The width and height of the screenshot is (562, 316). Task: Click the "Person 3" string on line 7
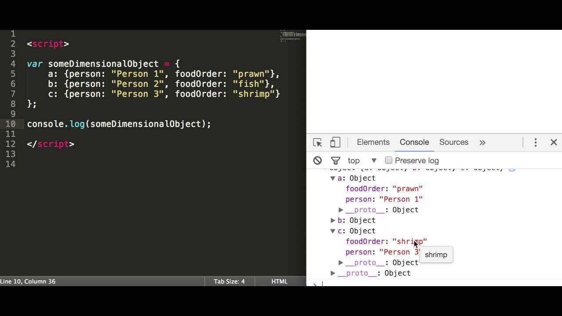pos(137,94)
